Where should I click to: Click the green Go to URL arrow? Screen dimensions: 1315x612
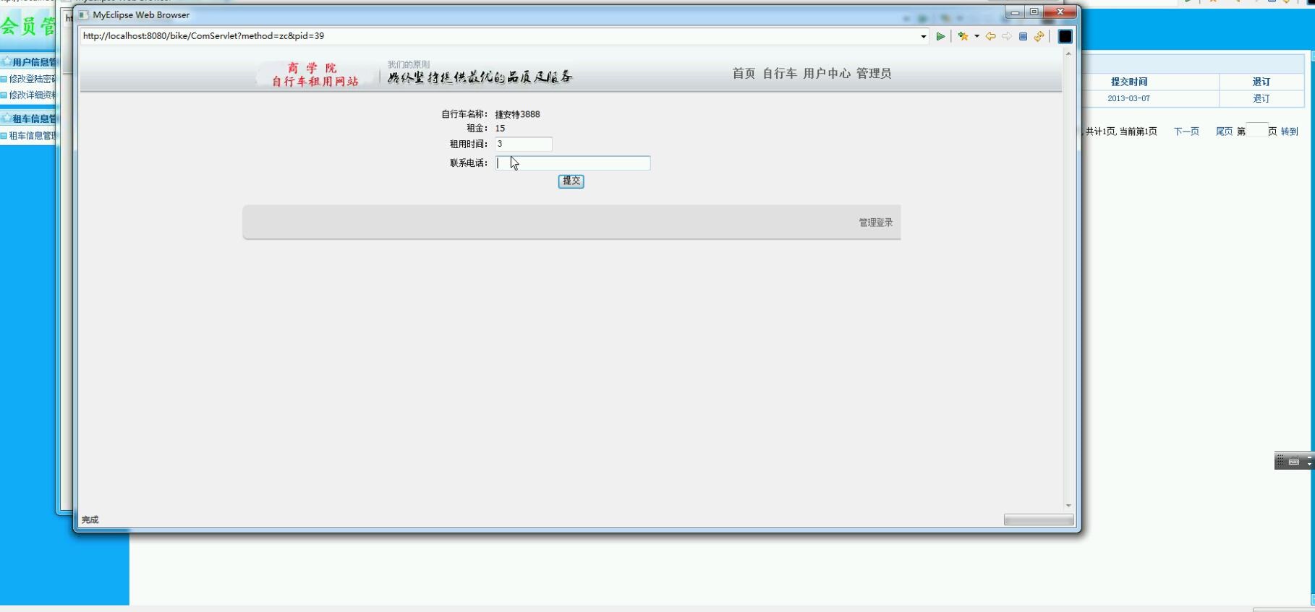[940, 36]
